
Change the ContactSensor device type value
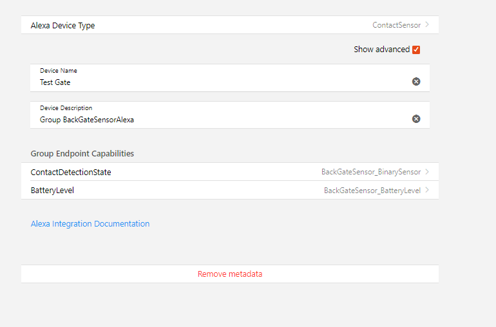pos(396,25)
